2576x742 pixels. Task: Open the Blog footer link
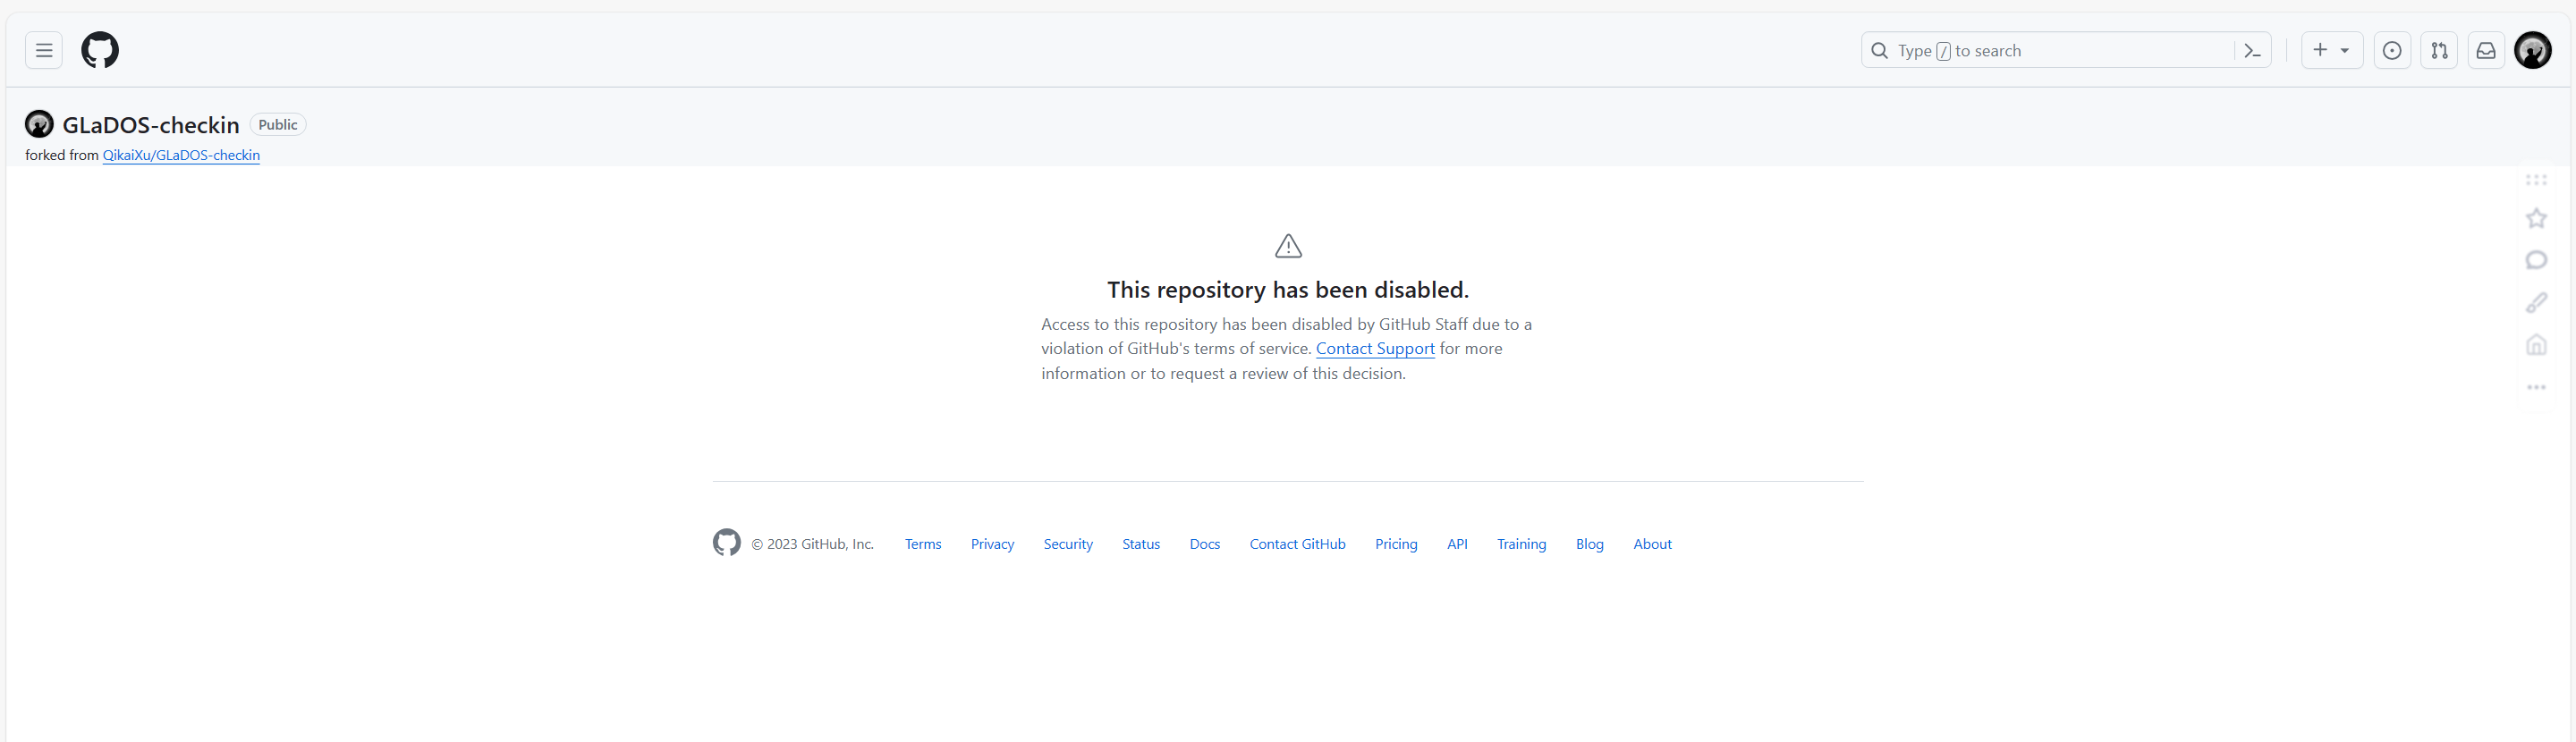[1589, 544]
